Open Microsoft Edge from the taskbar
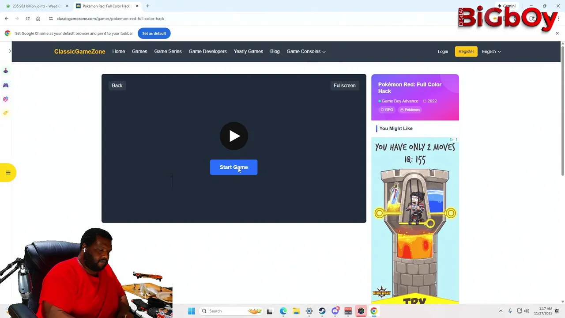The width and height of the screenshot is (565, 318). [283, 311]
